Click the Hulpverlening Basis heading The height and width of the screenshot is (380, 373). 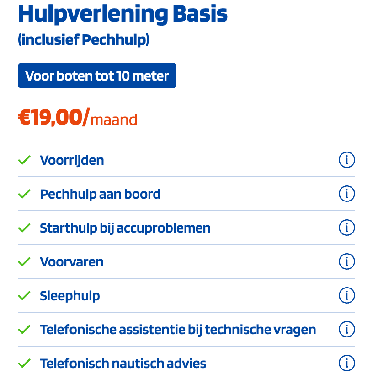point(123,15)
